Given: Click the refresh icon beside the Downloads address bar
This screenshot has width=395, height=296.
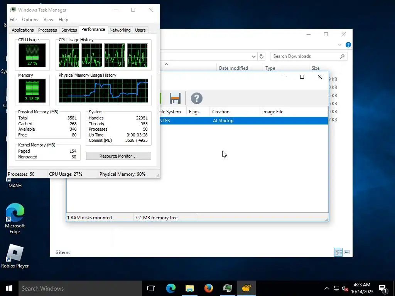Looking at the screenshot, I should pos(262,56).
